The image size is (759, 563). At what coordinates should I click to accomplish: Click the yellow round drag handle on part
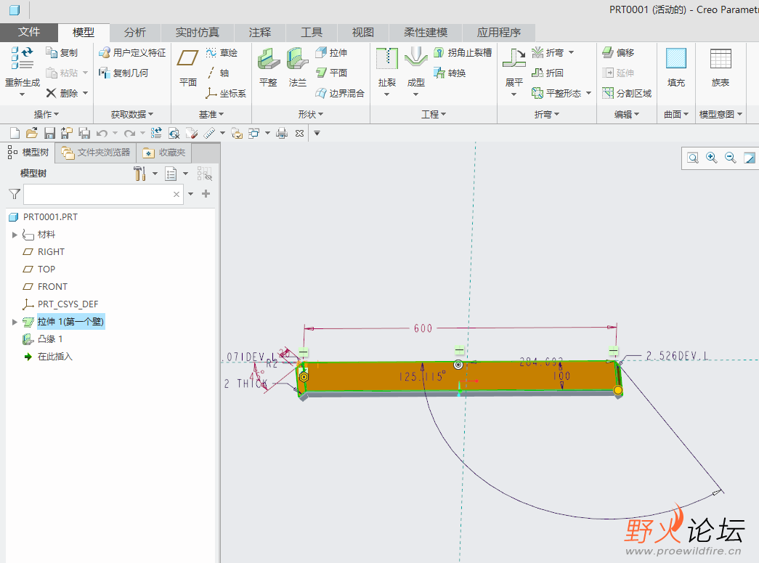[x=618, y=390]
